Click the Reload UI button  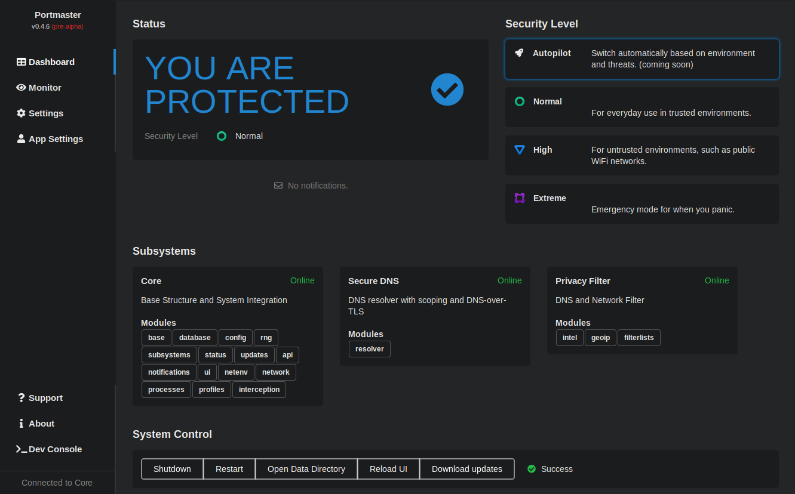click(x=388, y=469)
